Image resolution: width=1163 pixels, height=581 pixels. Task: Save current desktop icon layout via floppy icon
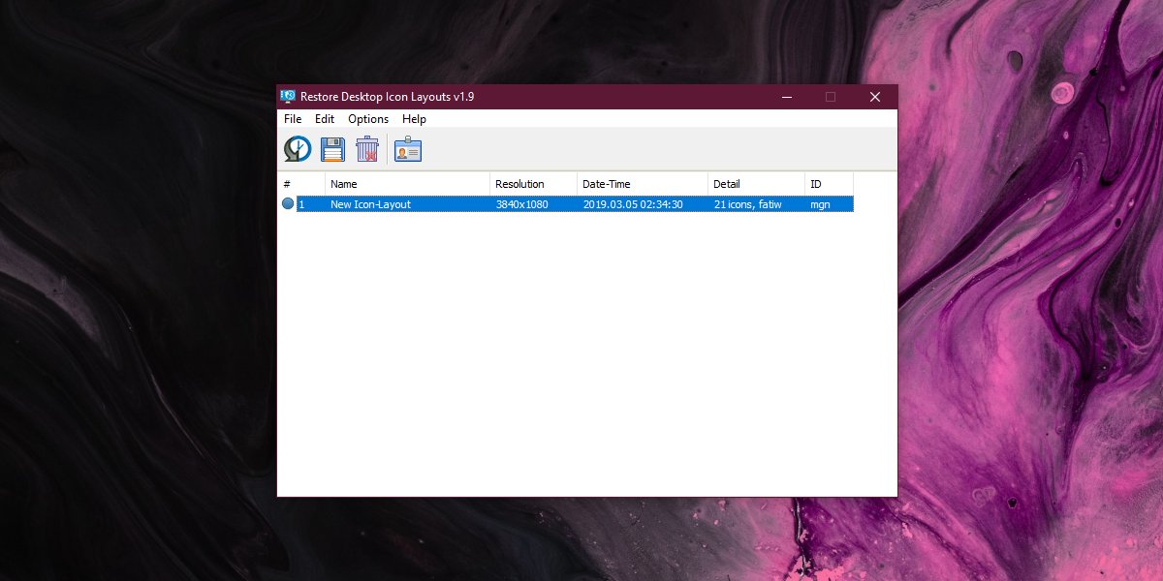point(332,147)
